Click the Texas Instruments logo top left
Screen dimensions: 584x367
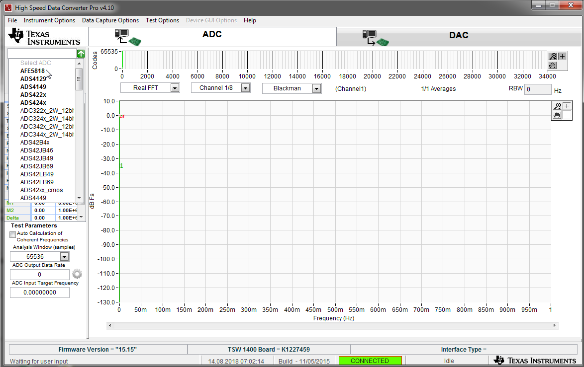pyautogui.click(x=44, y=37)
